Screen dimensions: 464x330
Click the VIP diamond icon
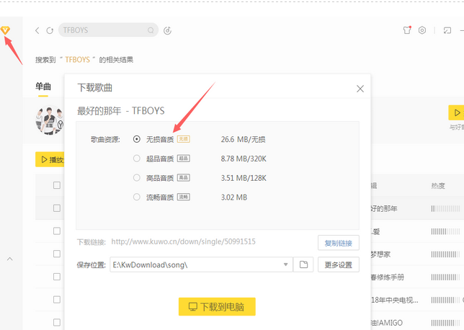(x=5, y=30)
